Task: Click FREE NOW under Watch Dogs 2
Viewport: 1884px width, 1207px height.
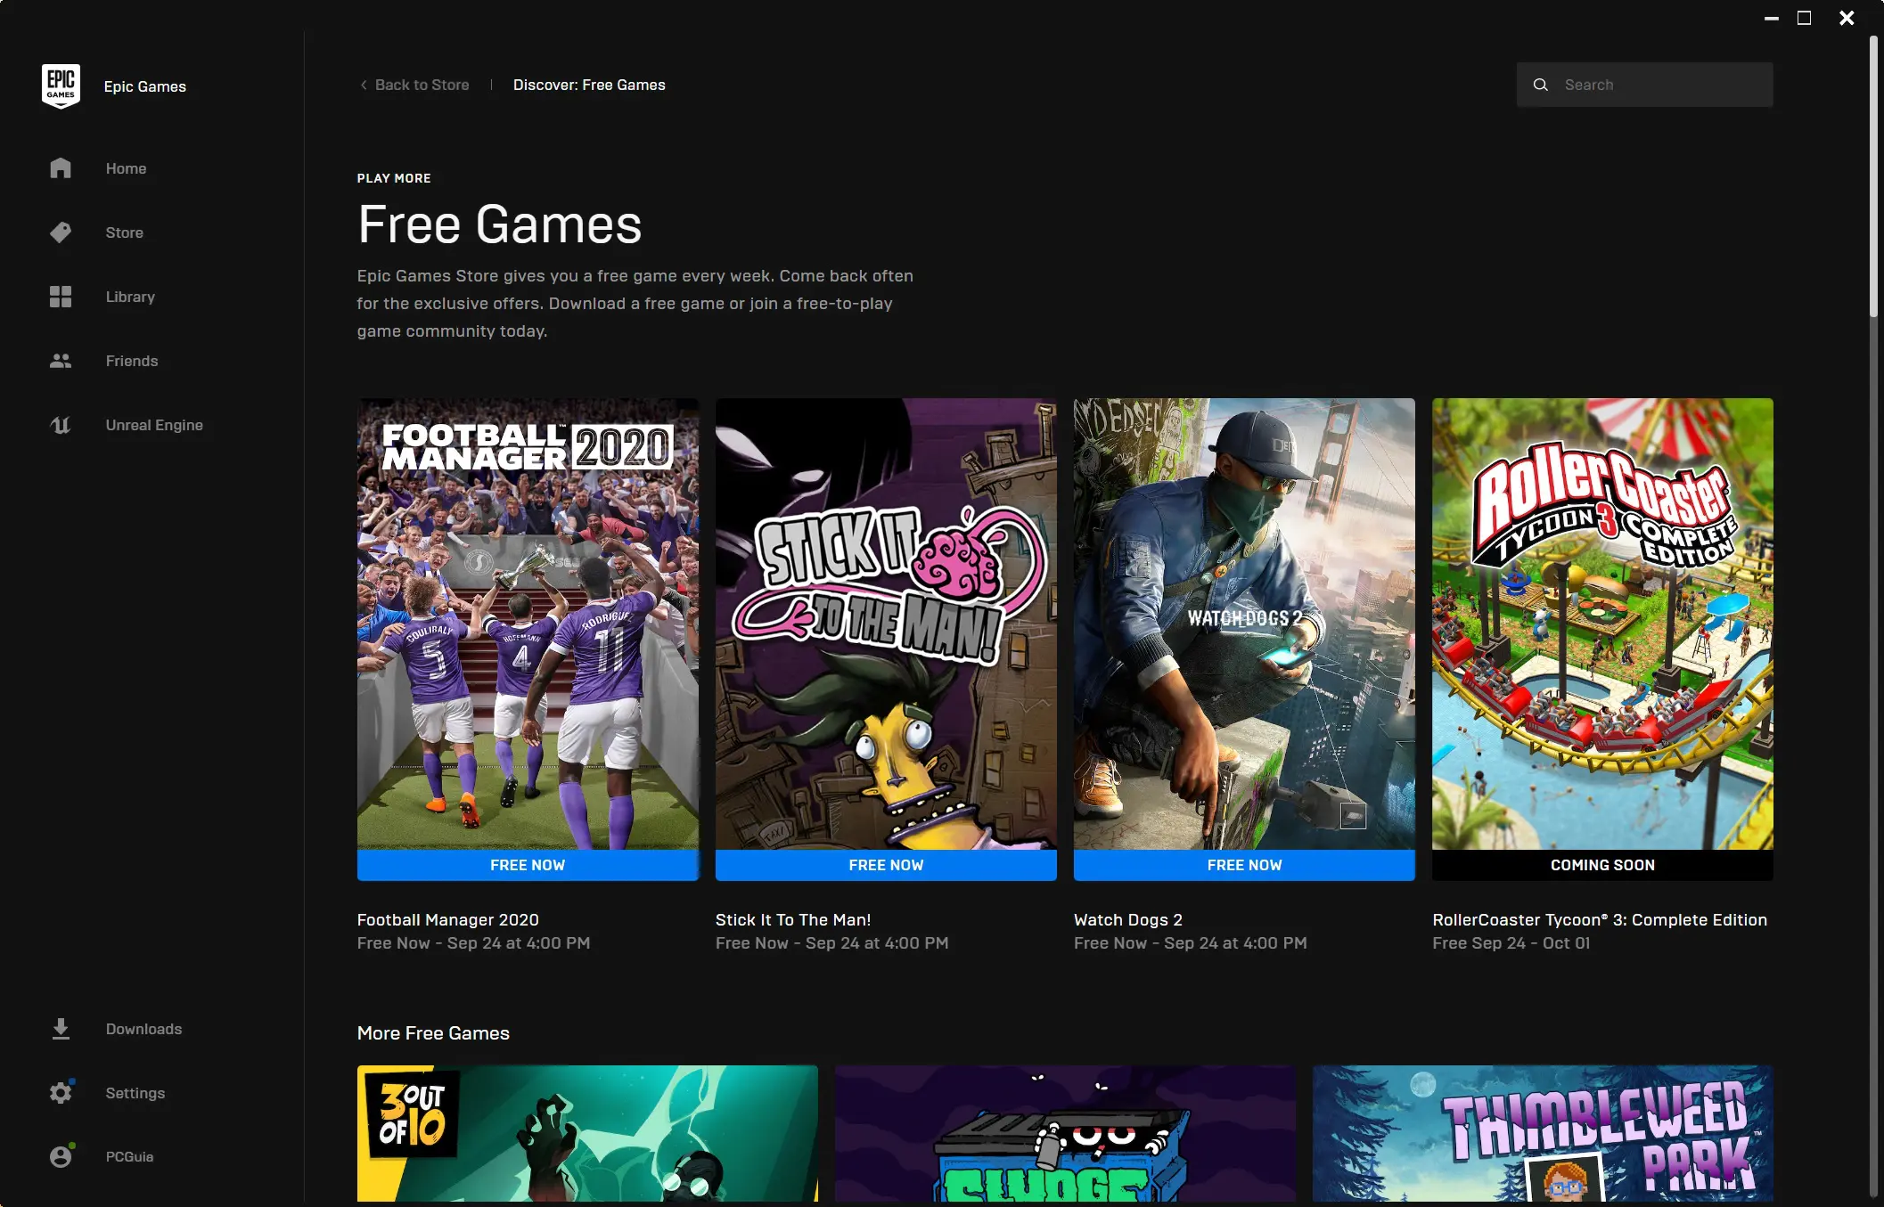Action: pyautogui.click(x=1244, y=865)
